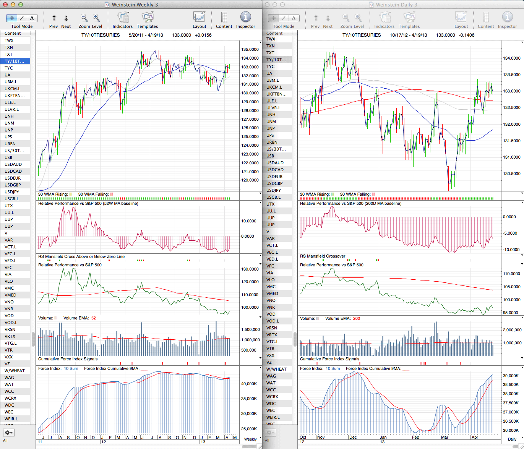Switch to line drawing tool in Weekly window

pyautogui.click(x=22, y=18)
